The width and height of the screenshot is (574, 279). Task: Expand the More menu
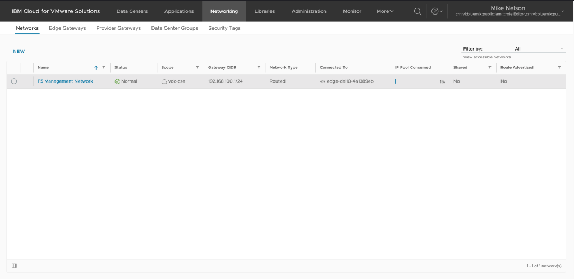385,11
